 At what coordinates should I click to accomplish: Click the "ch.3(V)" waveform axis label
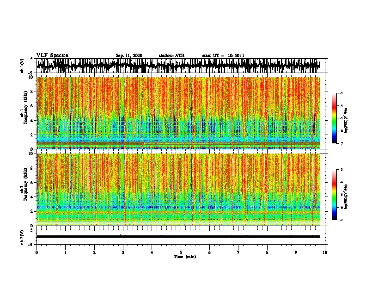tap(22, 237)
